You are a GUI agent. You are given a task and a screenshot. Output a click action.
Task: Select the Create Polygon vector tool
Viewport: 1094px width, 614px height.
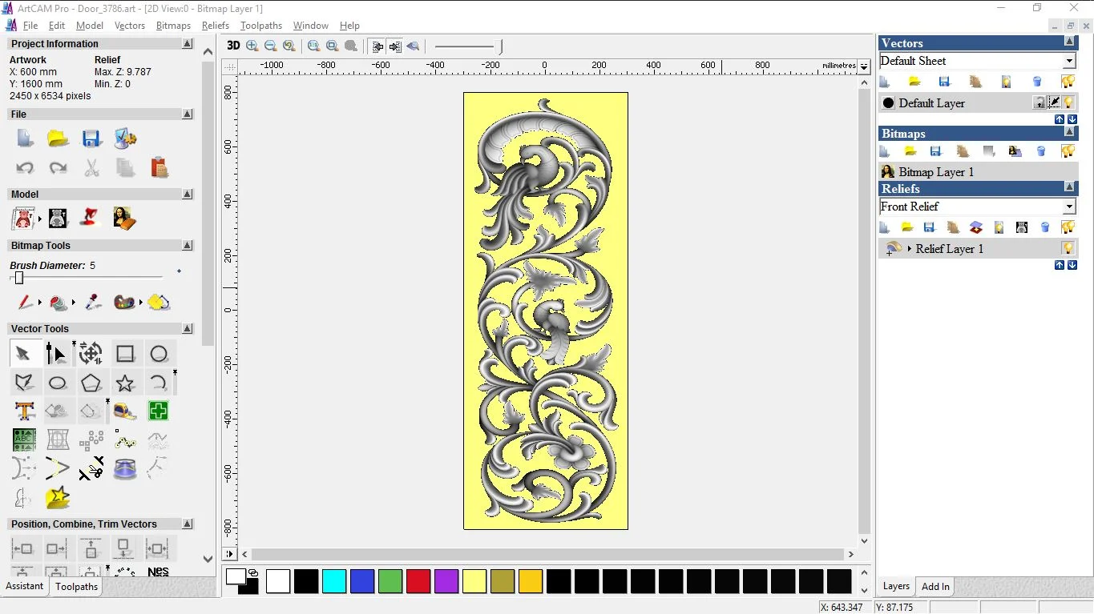tap(91, 383)
